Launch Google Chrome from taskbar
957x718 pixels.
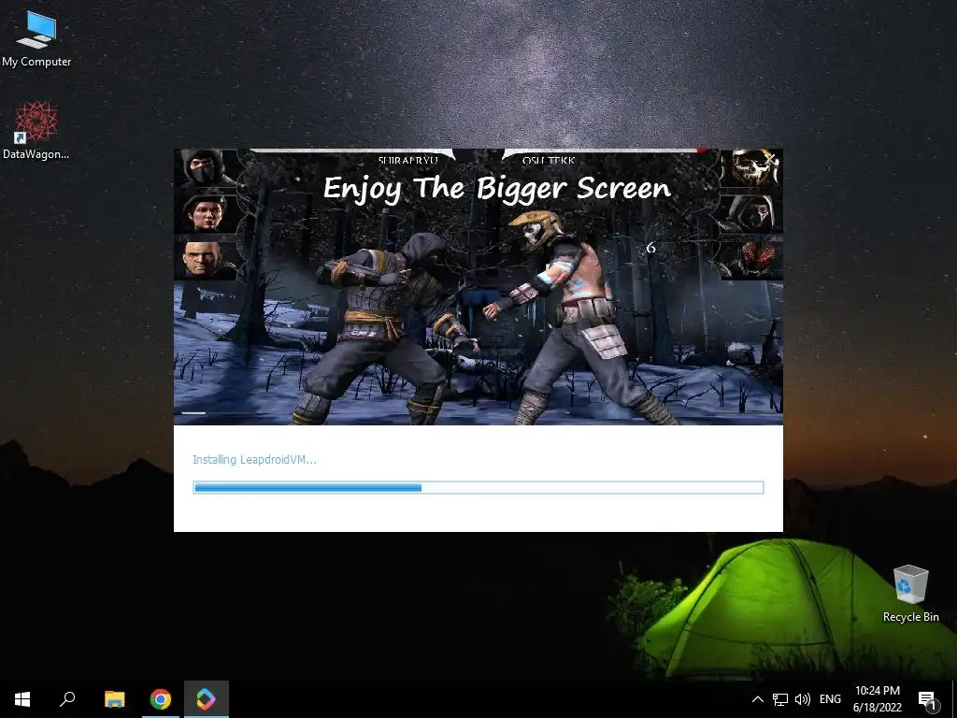(x=161, y=699)
